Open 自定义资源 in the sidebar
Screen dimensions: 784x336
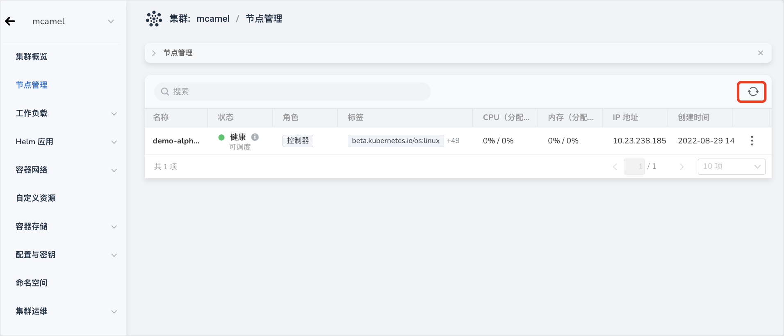click(36, 198)
